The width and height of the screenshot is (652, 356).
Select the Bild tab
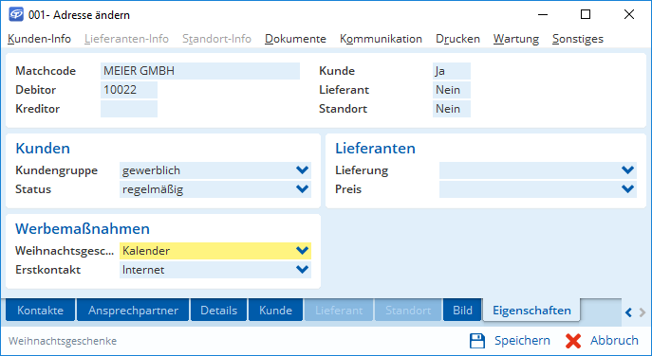[462, 310]
